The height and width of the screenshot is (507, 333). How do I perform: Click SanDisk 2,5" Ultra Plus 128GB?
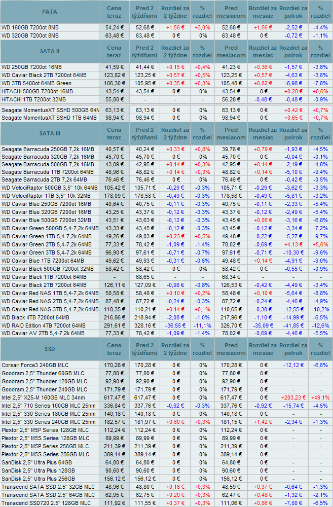[38, 471]
